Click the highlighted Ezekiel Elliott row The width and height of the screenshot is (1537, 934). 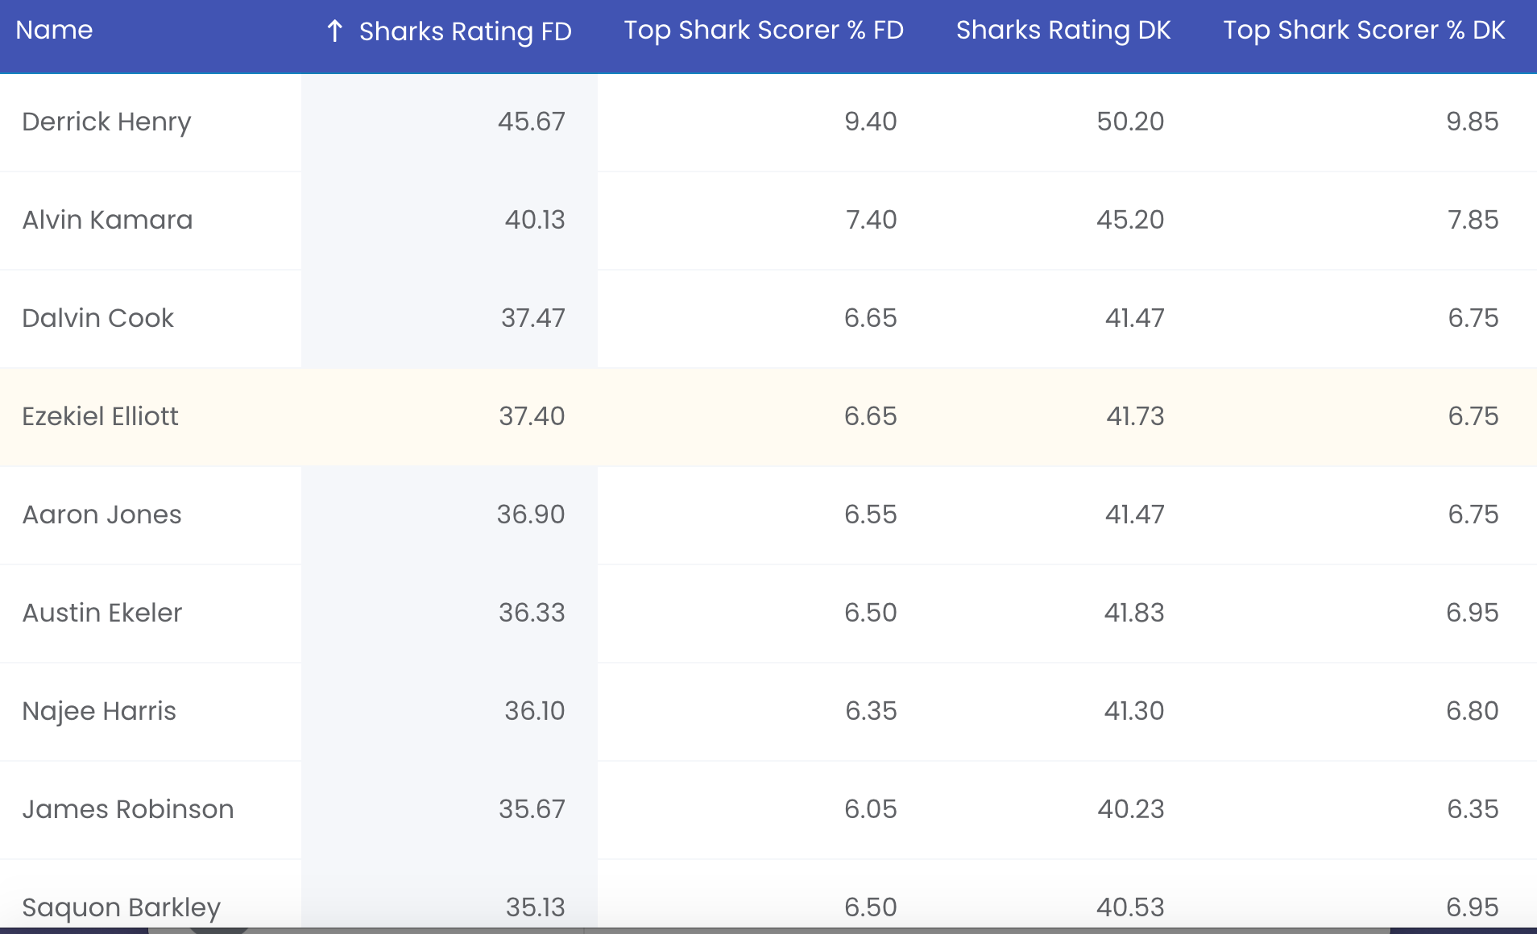[x=768, y=417]
